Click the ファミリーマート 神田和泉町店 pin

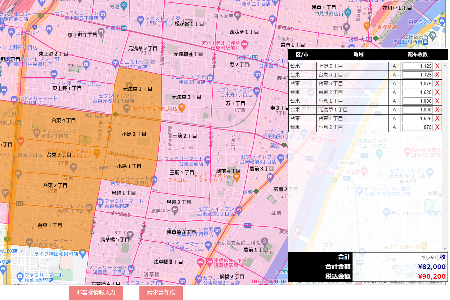tap(29, 242)
